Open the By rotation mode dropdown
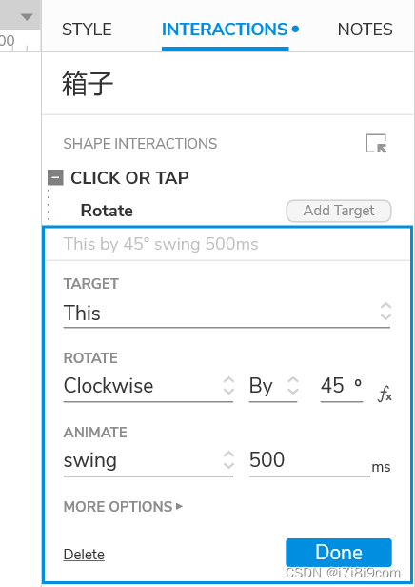This screenshot has width=415, height=587. [x=273, y=386]
